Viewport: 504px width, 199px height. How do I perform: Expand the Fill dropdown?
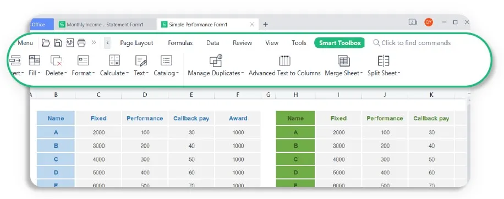point(39,73)
